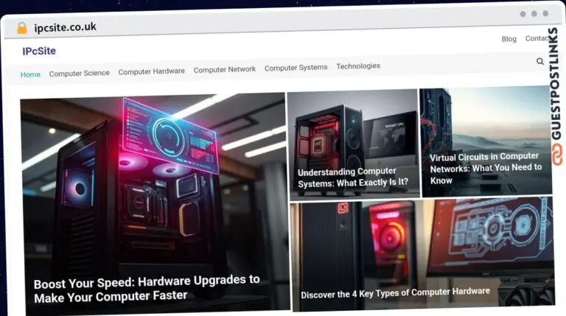Click the last gray window control dot
The height and width of the screenshot is (316, 566).
click(x=545, y=13)
